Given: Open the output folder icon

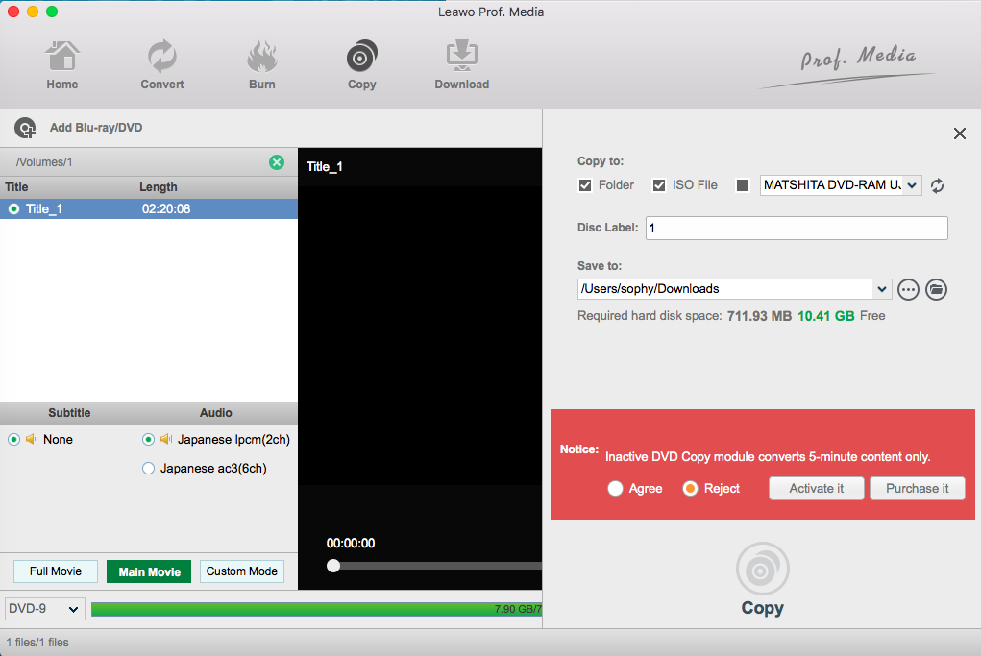Looking at the screenshot, I should click(936, 289).
